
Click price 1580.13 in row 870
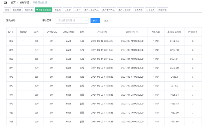click(x=174, y=104)
